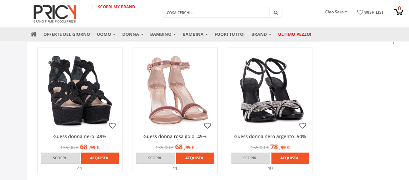This screenshot has height=180, width=409.
Task: Add nero argento sandal to wishlist
Action: pos(303,126)
